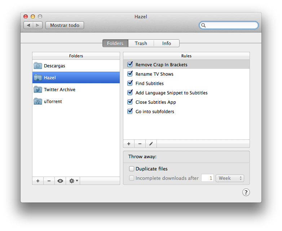Select the Rename TV Shows rule text

coord(154,74)
